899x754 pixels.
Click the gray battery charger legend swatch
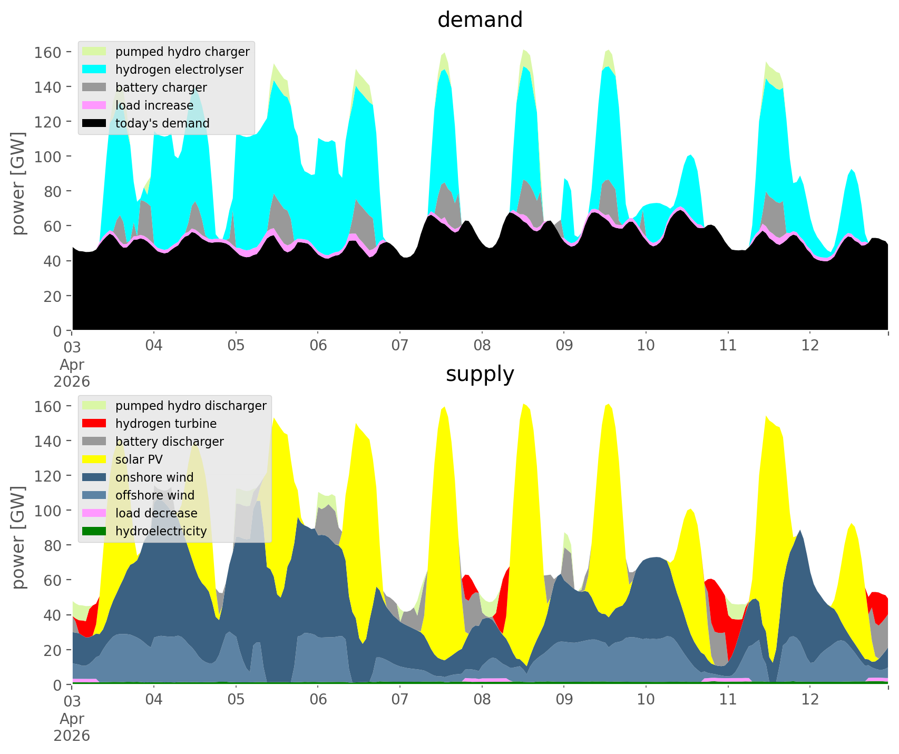click(x=94, y=87)
